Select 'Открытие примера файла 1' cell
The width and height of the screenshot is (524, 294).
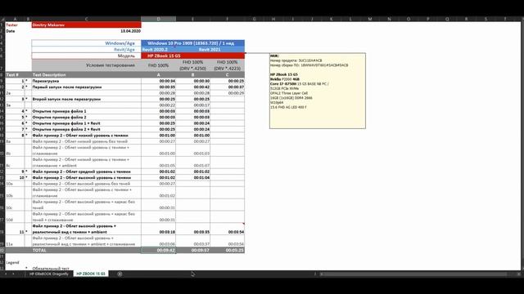pyautogui.click(x=86, y=111)
